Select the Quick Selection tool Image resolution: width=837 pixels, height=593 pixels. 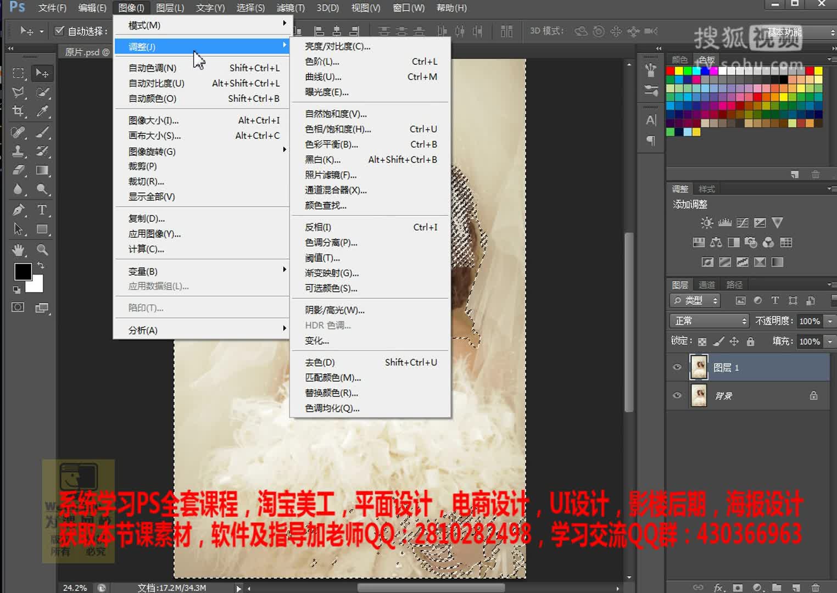click(42, 92)
